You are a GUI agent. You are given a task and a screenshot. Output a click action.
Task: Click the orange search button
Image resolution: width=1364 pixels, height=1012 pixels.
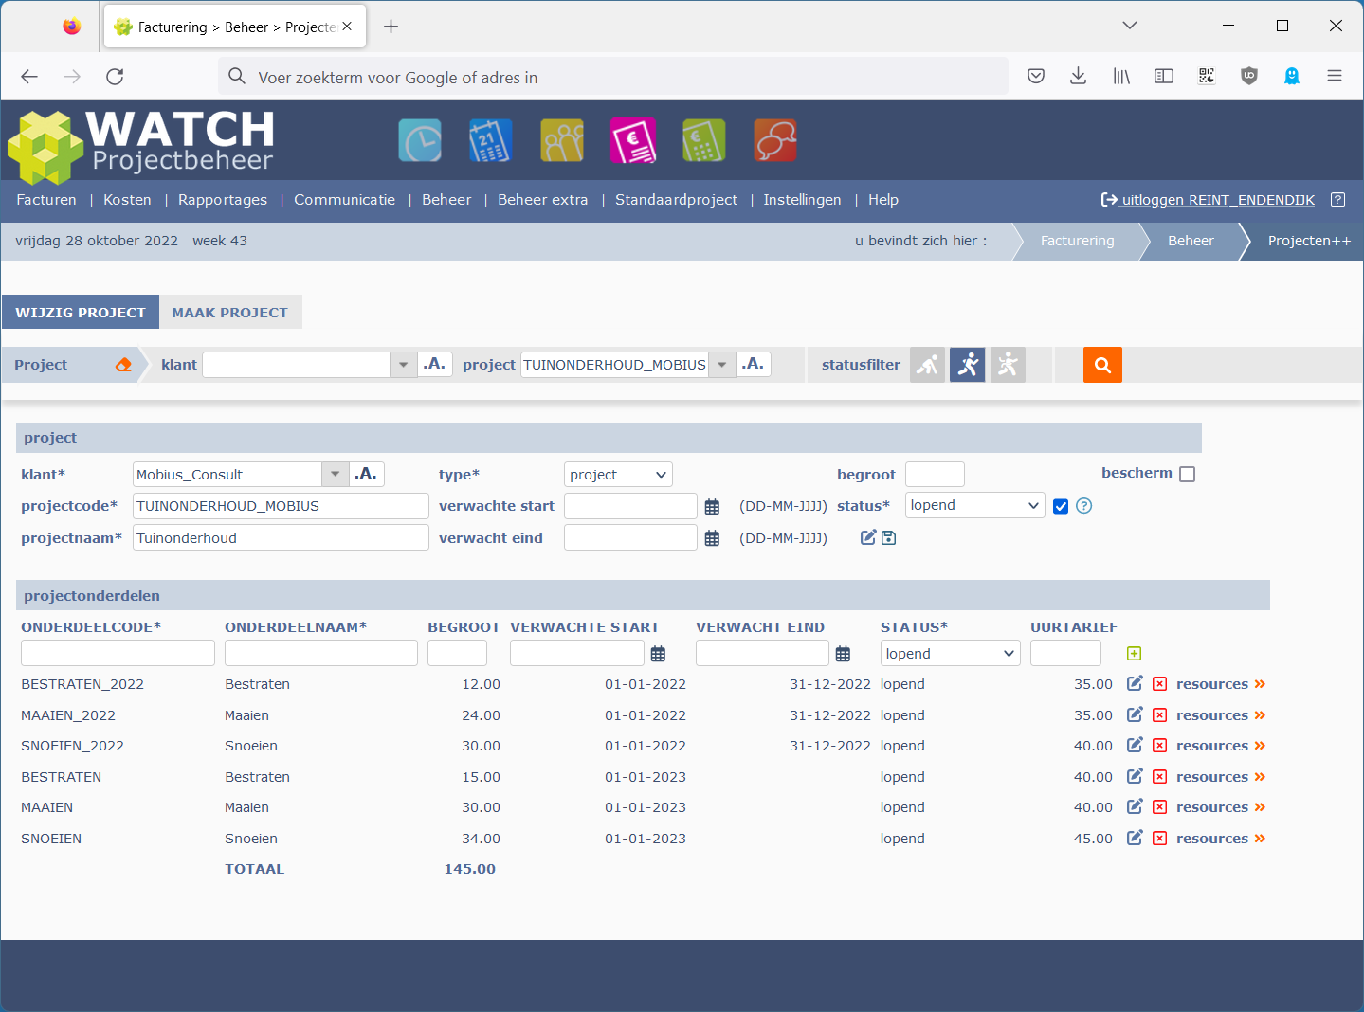coord(1102,365)
